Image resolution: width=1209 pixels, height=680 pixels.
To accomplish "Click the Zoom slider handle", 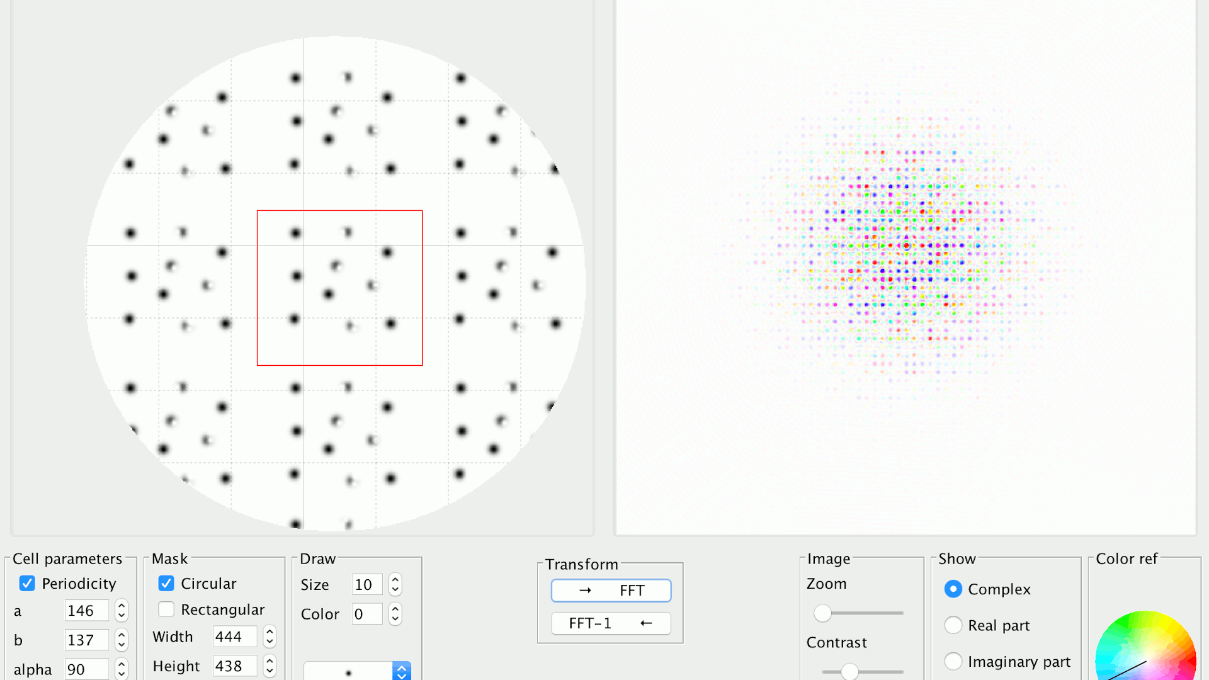I will (x=822, y=613).
